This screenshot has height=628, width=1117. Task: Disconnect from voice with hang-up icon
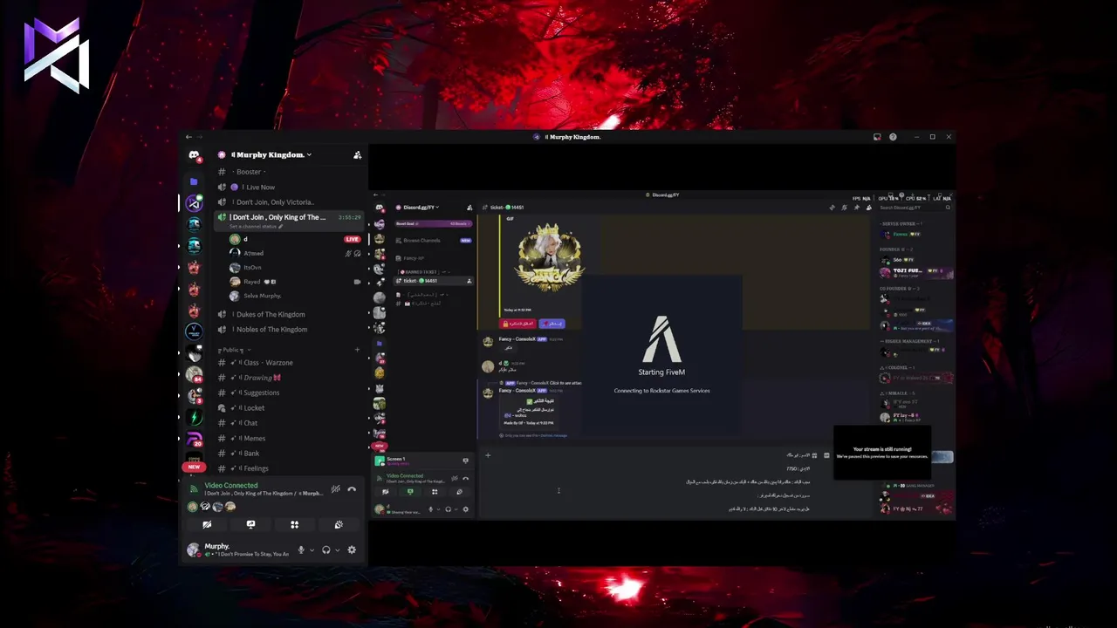click(352, 489)
